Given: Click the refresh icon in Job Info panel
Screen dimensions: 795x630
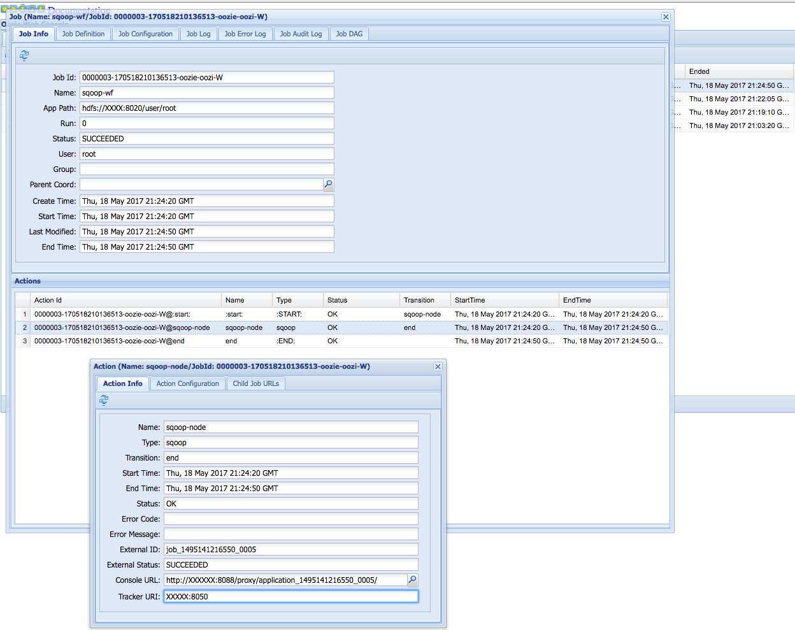Looking at the screenshot, I should [x=24, y=55].
